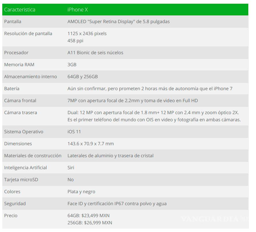Click the iPhone X column header

coord(78,10)
